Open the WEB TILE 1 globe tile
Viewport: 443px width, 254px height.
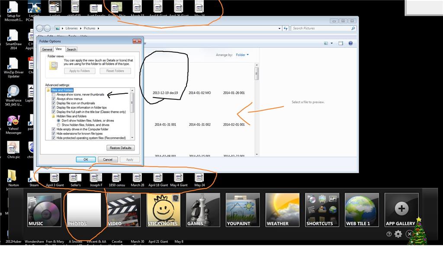point(362,210)
